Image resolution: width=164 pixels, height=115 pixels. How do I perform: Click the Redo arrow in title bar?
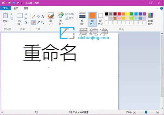coord(18,3)
